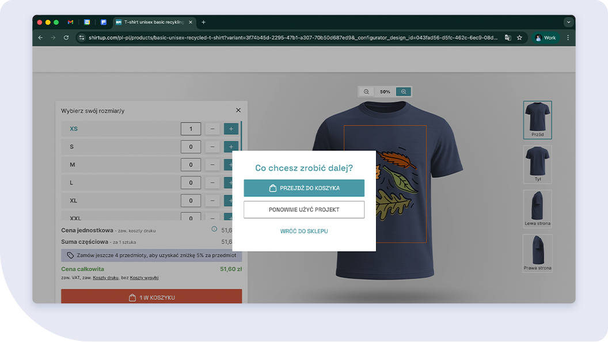This screenshot has width=608, height=342.
Task: Open the unit price info icon
Action: tap(214, 229)
